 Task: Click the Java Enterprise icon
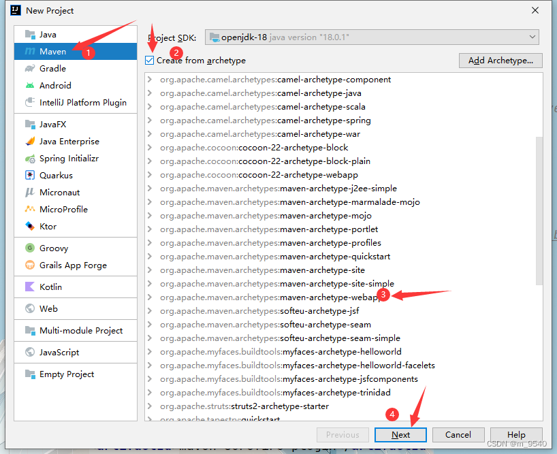point(30,142)
